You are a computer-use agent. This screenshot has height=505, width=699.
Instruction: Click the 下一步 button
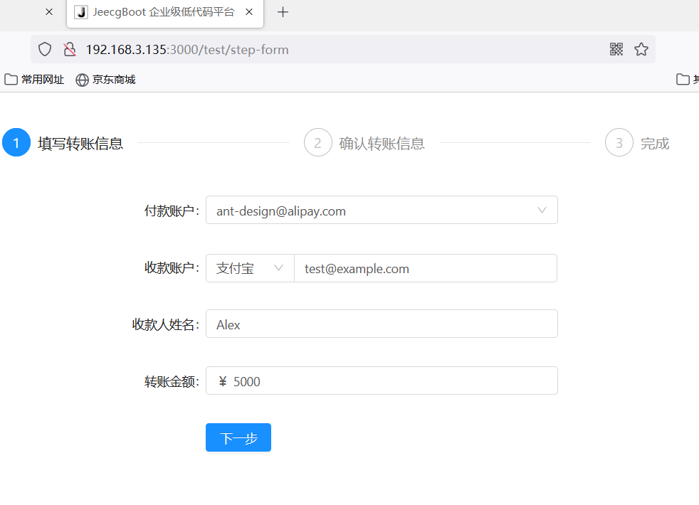coord(238,438)
